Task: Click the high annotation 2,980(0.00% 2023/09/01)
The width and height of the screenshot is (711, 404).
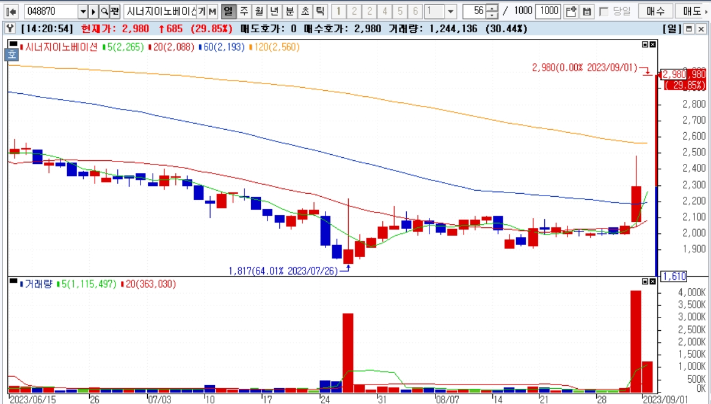Action: [585, 68]
